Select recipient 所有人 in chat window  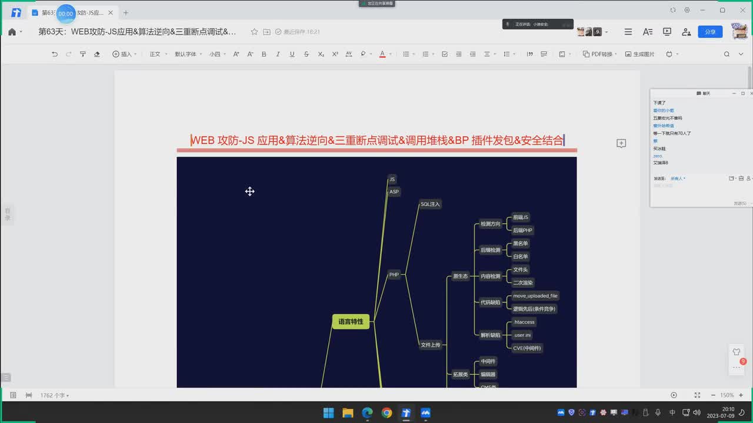pos(678,178)
